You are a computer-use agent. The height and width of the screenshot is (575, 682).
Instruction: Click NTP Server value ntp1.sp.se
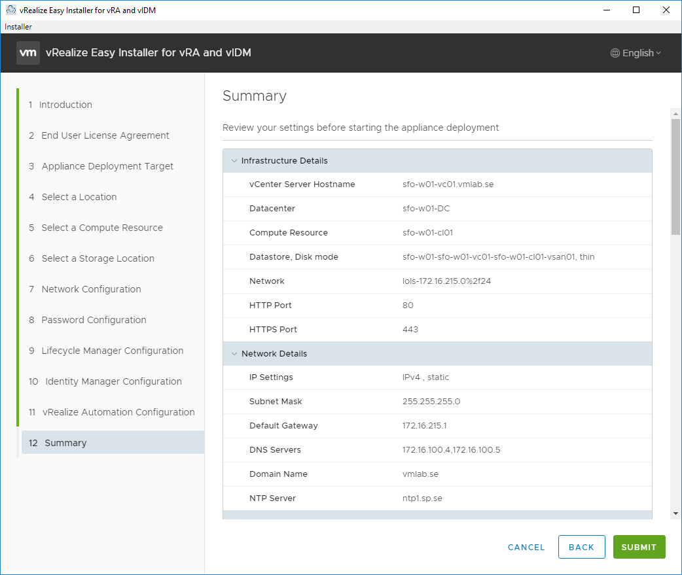coord(422,498)
